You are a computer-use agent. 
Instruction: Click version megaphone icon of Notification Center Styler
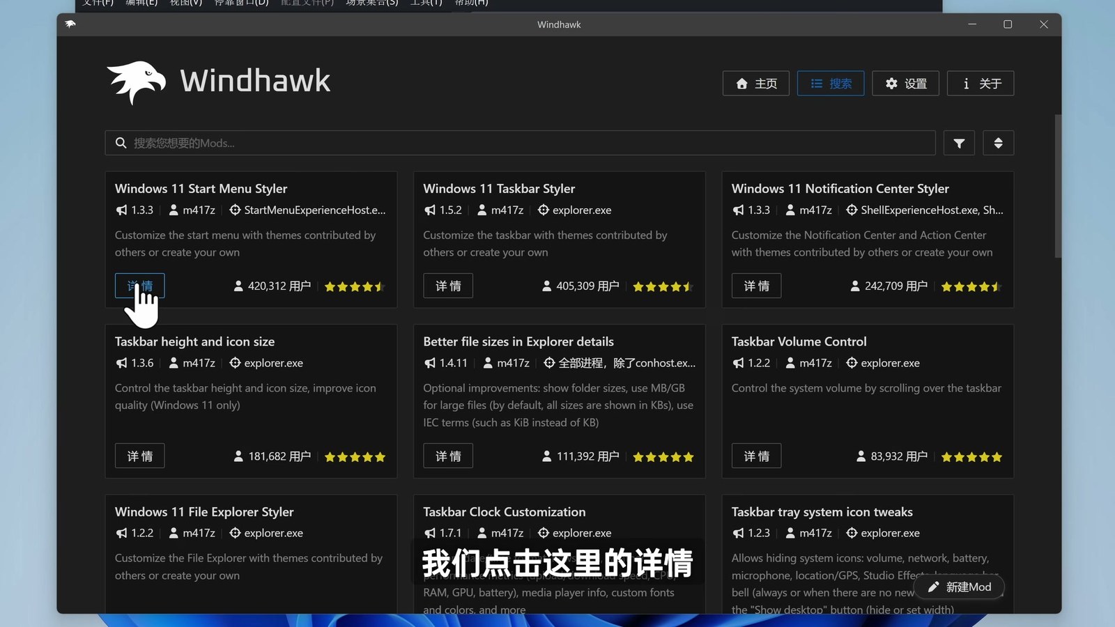tap(738, 210)
